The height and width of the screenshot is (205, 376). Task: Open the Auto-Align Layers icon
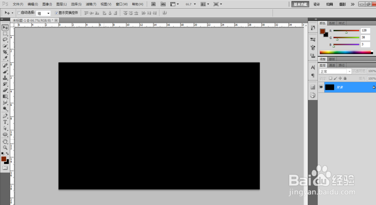click(x=165, y=13)
